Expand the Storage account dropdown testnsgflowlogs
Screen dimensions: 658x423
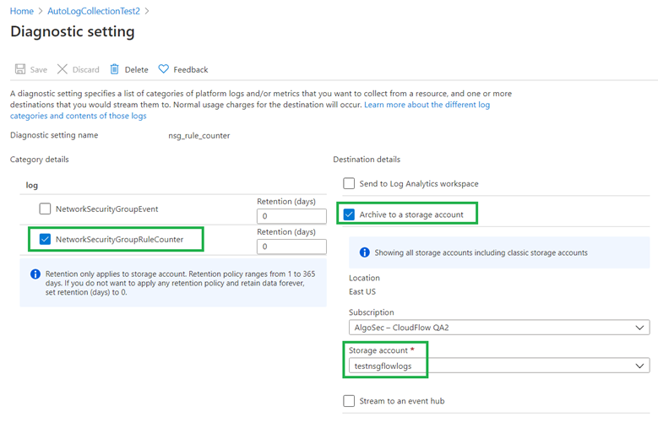[499, 366]
